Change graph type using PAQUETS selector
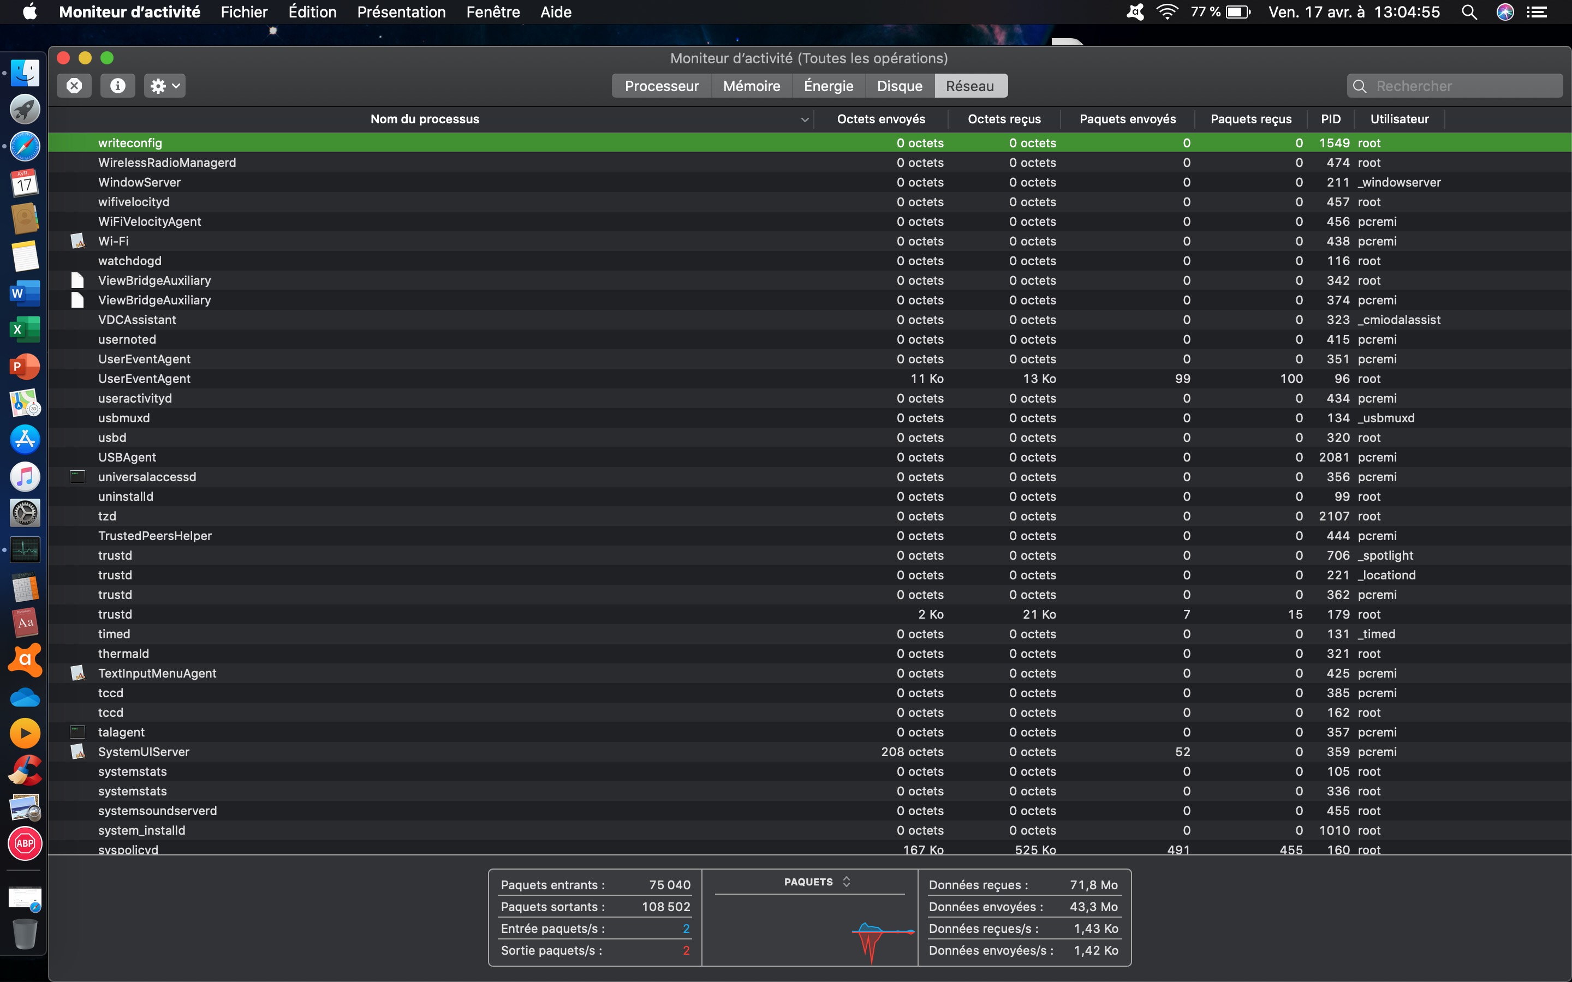This screenshot has height=982, width=1572. pyautogui.click(x=817, y=882)
